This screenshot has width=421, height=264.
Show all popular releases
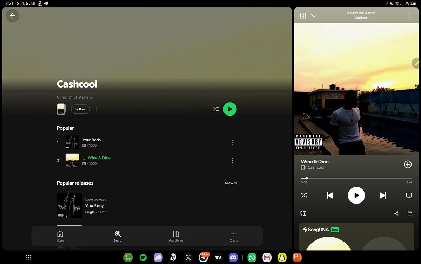click(x=231, y=183)
